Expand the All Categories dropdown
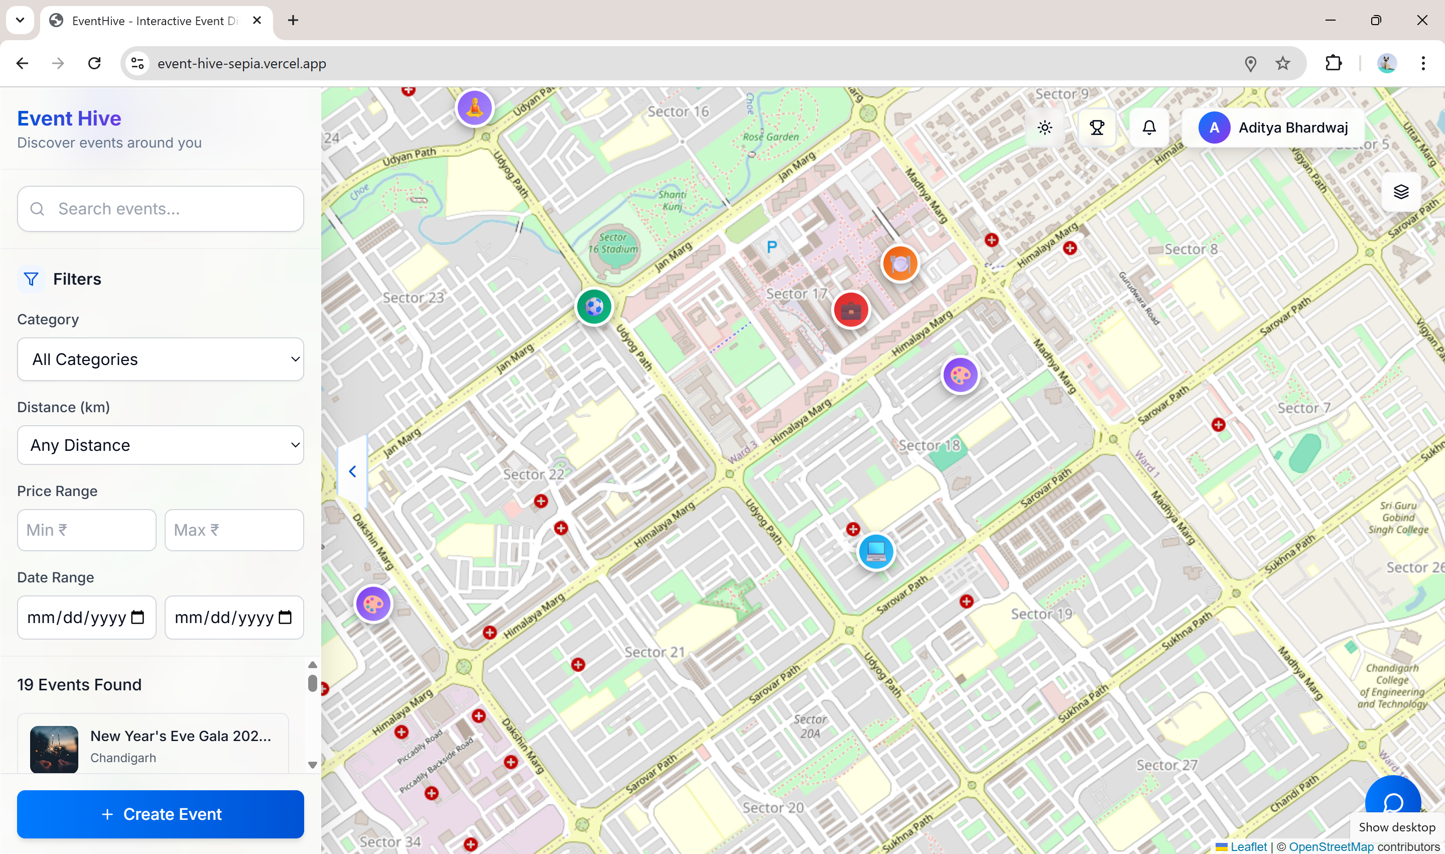The width and height of the screenshot is (1445, 854). coord(161,359)
